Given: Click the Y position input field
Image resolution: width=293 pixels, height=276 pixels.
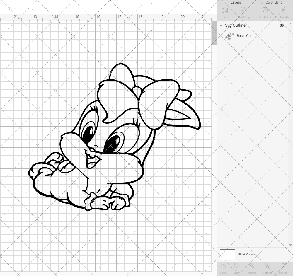Looking at the screenshot, I should tap(25, 9).
